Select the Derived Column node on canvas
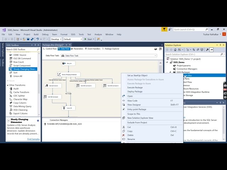Viewport: 227px width, 170px height. coord(53,86)
